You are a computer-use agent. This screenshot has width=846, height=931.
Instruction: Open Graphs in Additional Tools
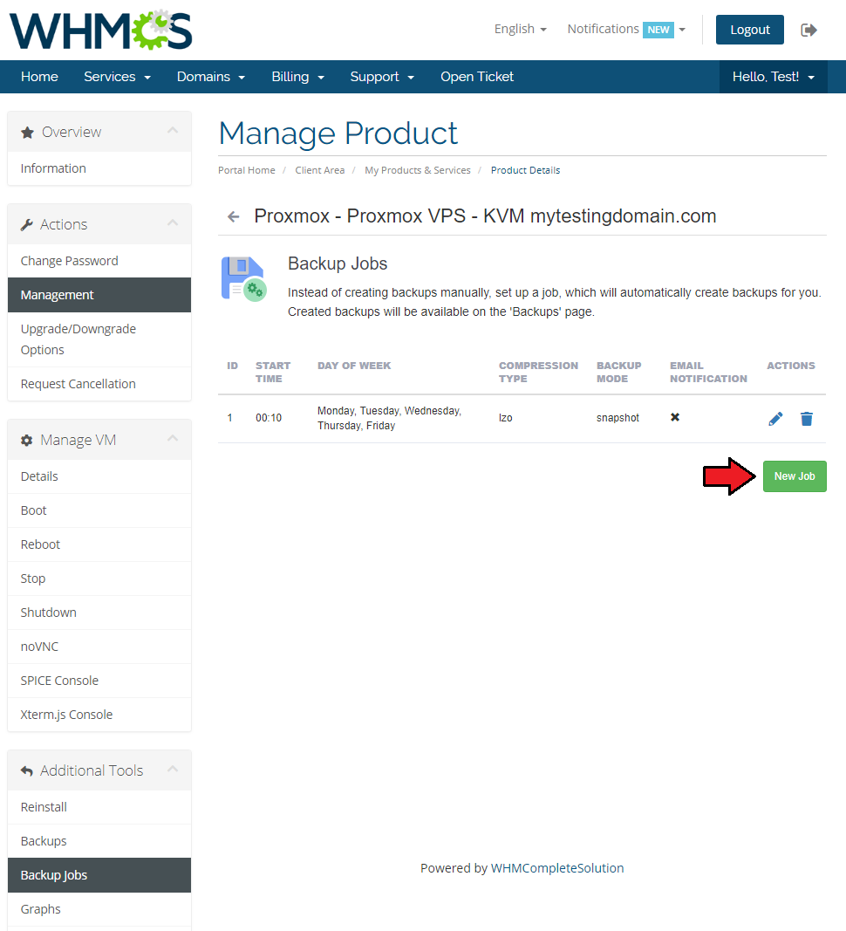tap(99, 909)
